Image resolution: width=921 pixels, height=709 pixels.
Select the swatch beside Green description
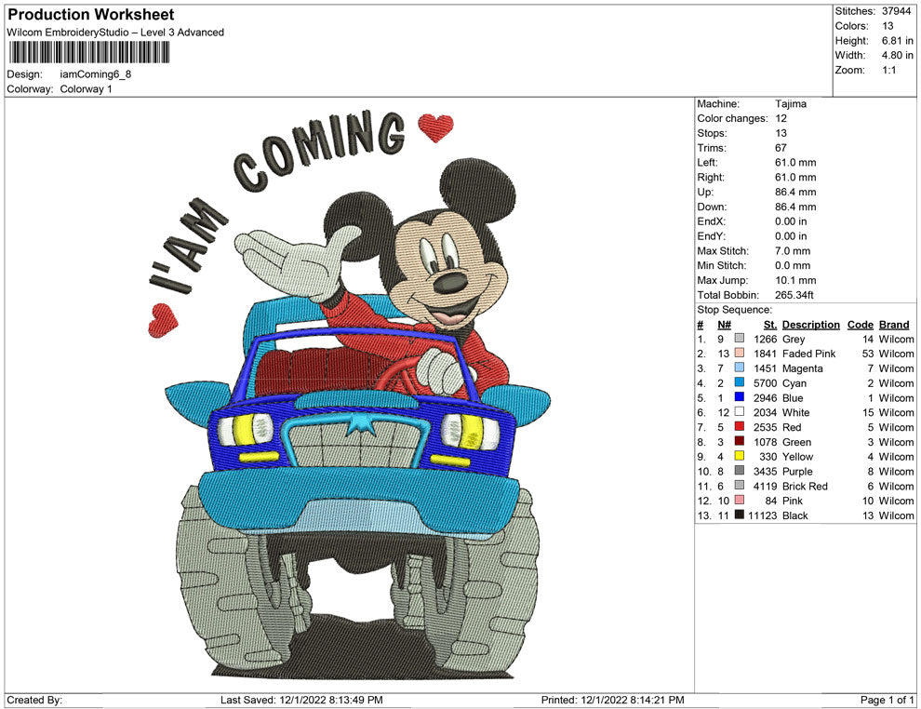[740, 441]
